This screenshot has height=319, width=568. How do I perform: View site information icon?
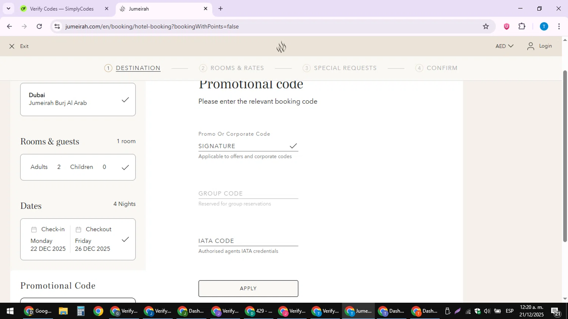pos(57,26)
